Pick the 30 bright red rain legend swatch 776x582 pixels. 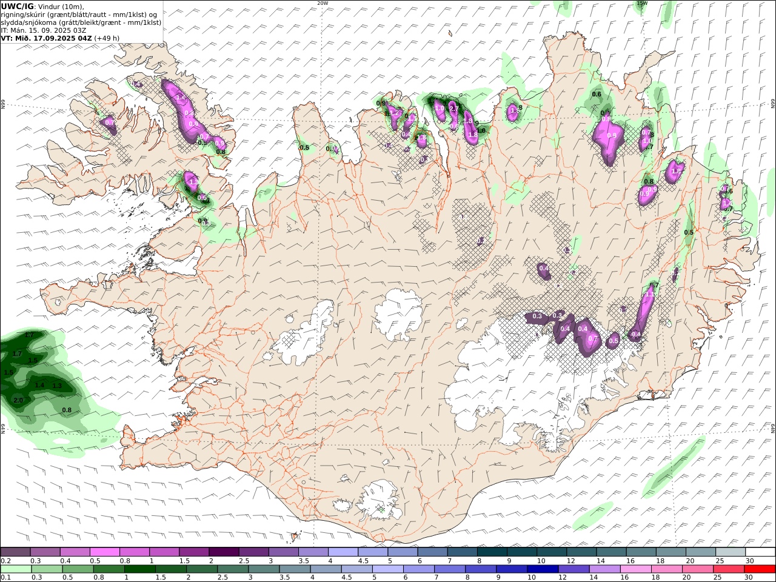(759, 569)
